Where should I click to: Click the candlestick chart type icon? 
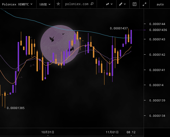(x=107, y=4)
